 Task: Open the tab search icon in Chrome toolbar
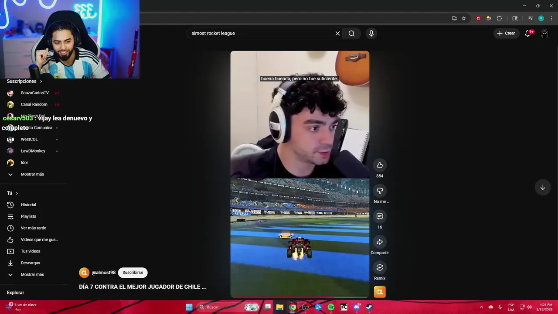(x=515, y=18)
